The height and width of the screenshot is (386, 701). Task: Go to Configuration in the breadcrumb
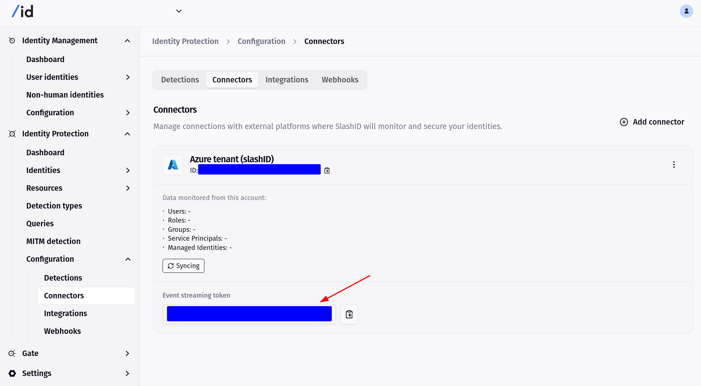[261, 41]
